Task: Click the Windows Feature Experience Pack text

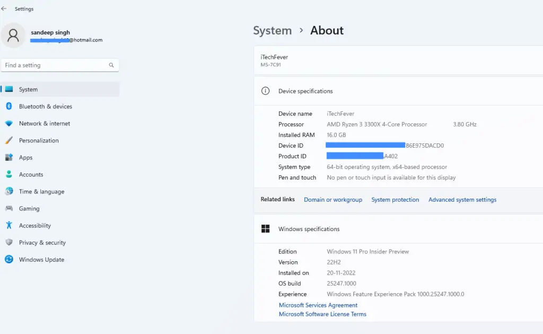Action: [x=396, y=294]
